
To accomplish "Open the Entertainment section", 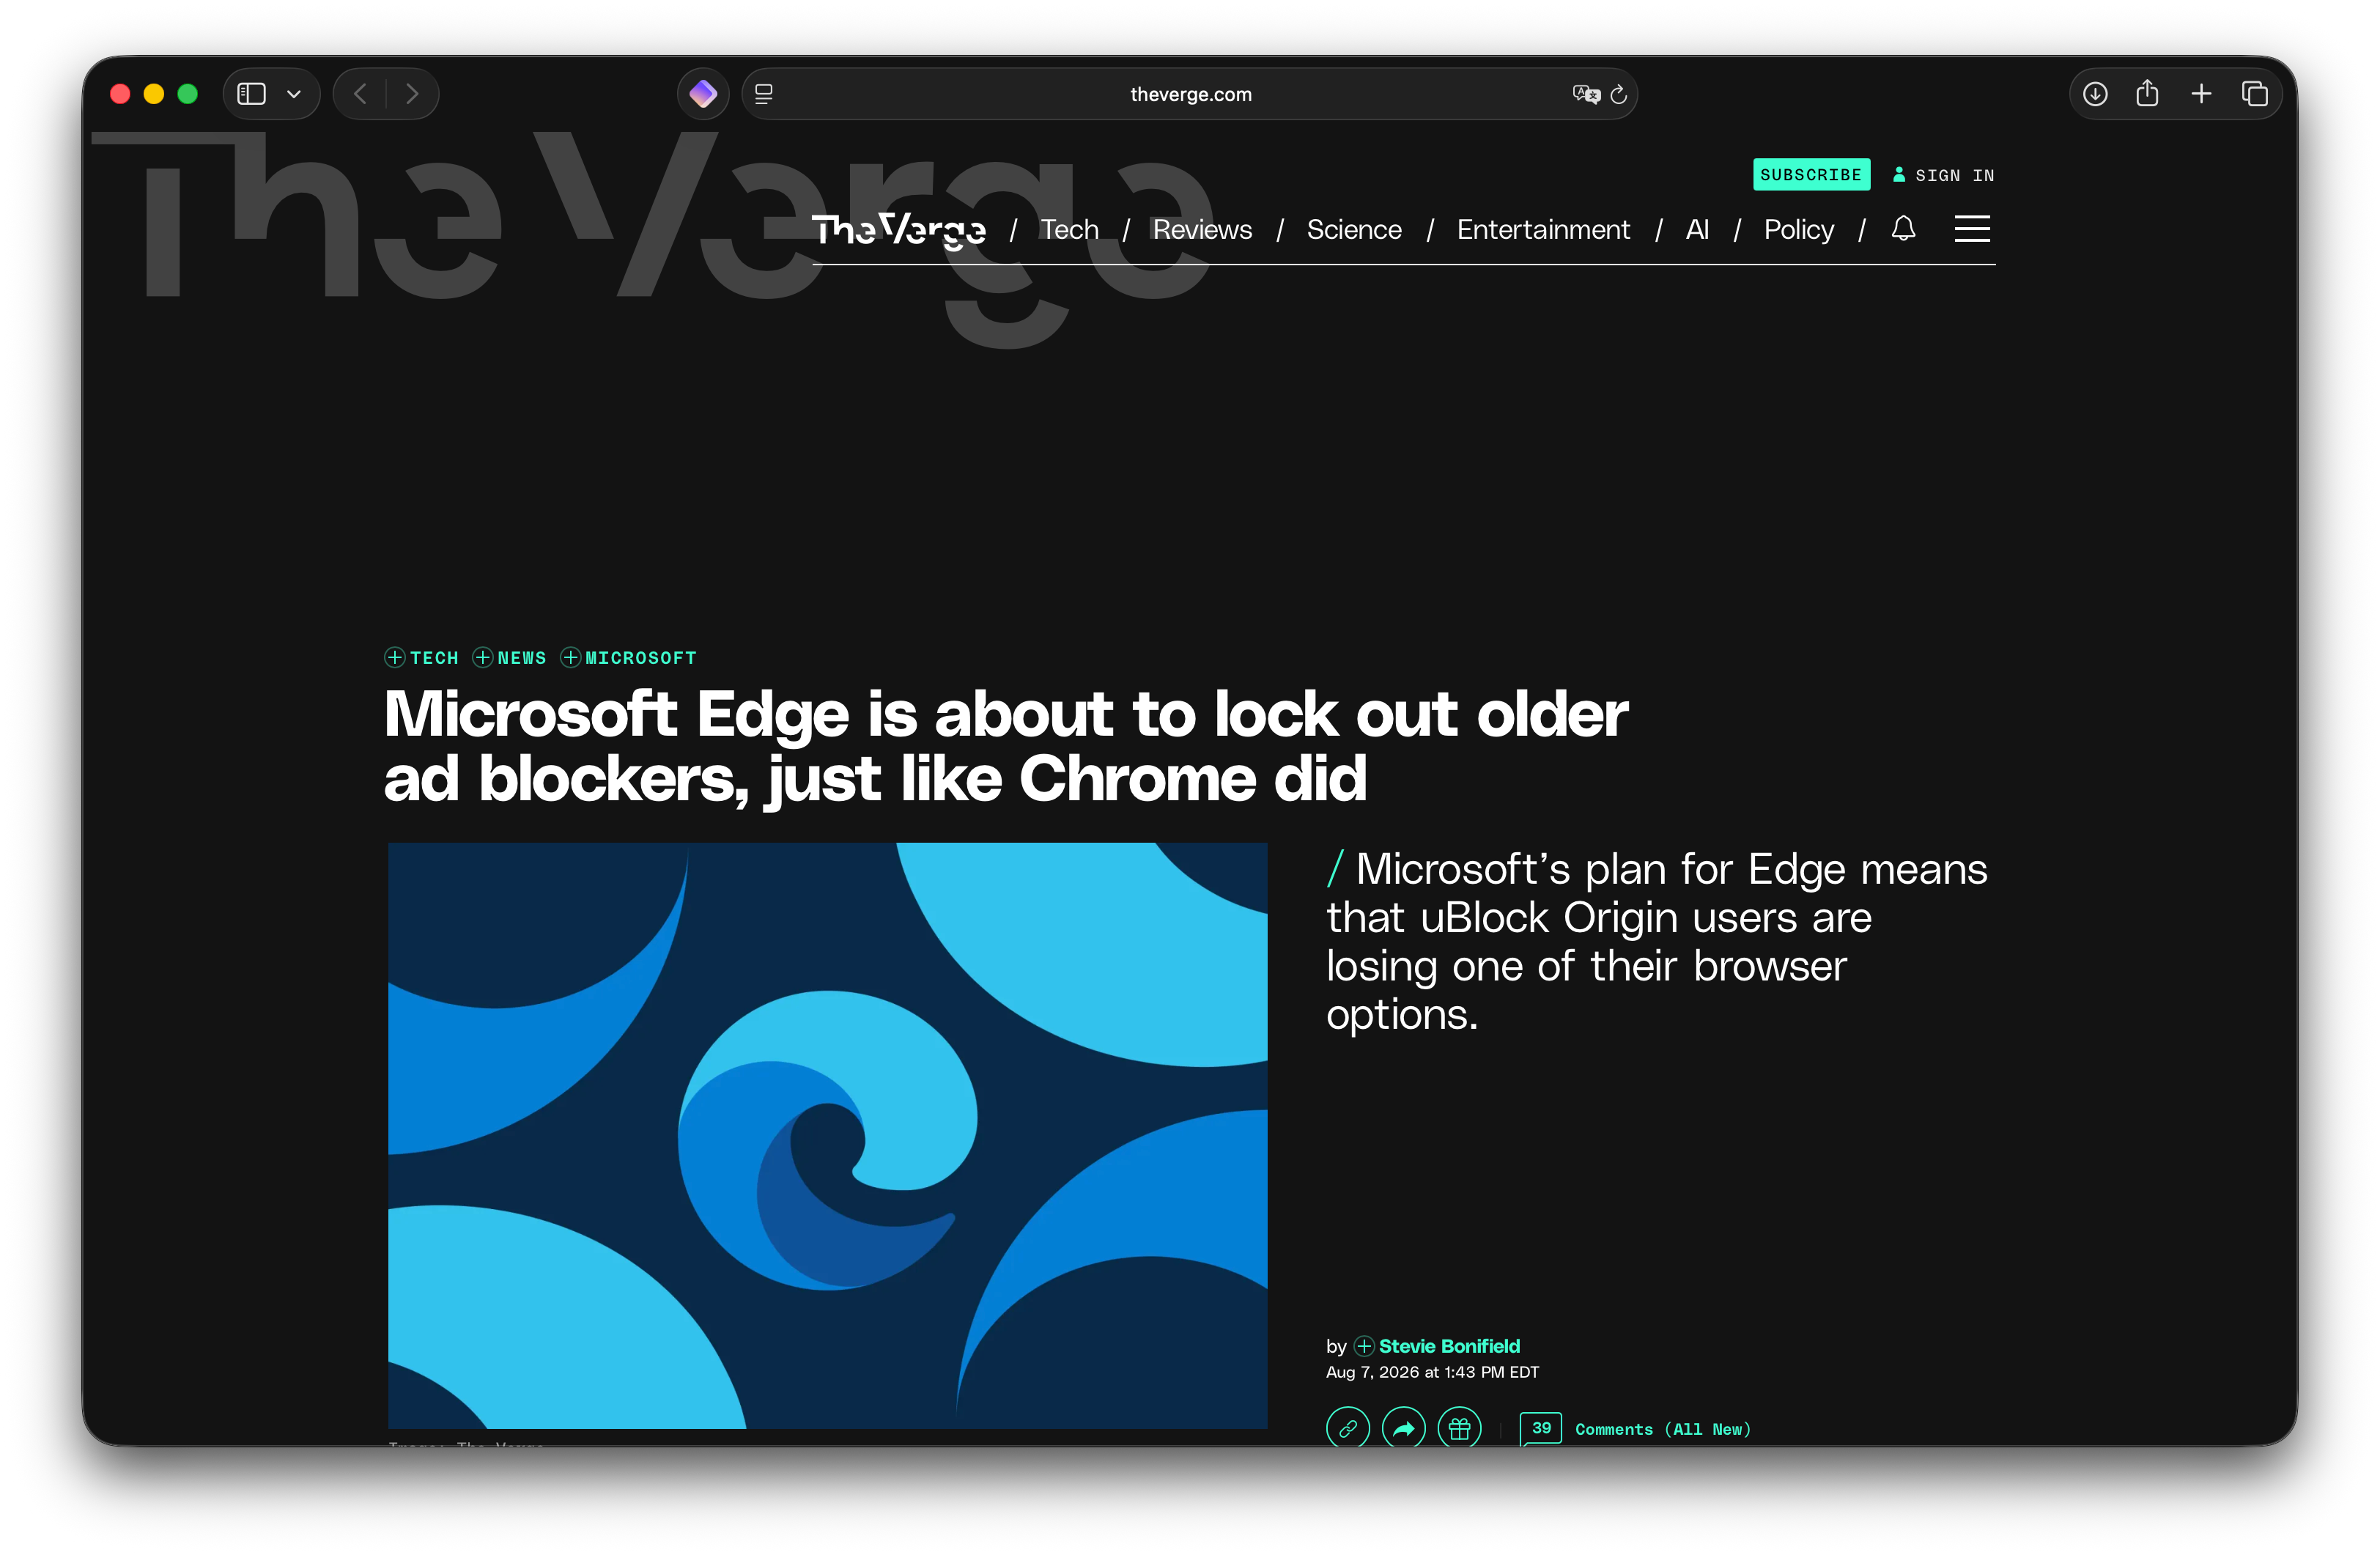I will [1543, 230].
